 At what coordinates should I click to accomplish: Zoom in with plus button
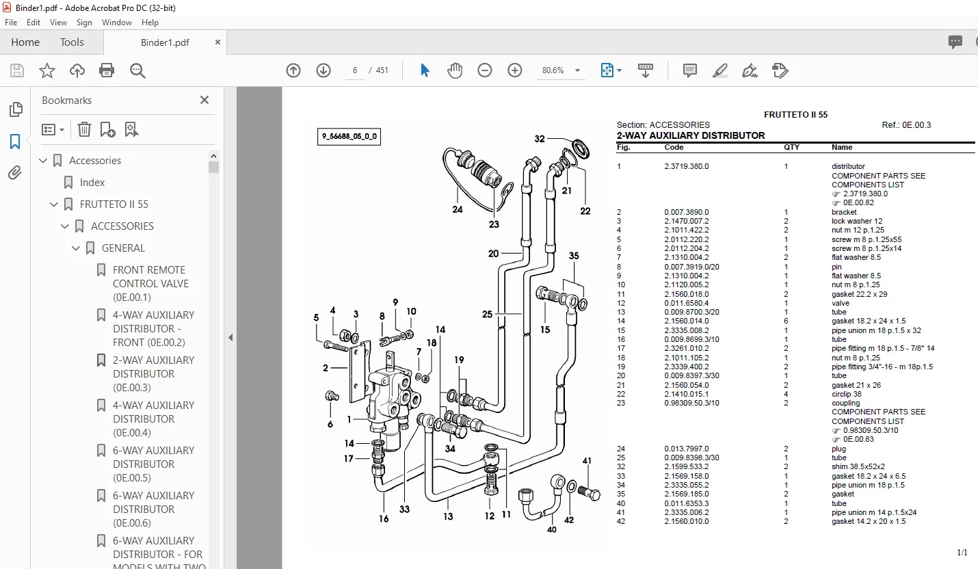[x=515, y=70]
